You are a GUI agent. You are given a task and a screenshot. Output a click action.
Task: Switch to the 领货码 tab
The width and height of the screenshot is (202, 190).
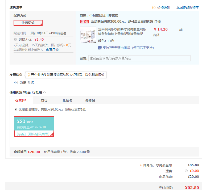click(90, 101)
